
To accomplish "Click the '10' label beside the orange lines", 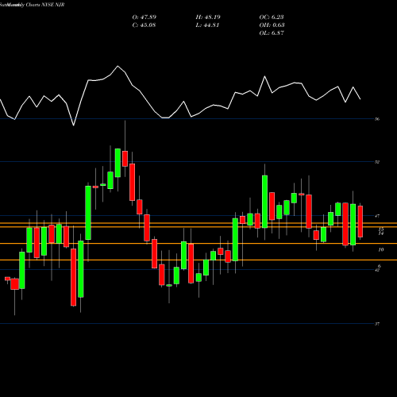I will click(381, 249).
